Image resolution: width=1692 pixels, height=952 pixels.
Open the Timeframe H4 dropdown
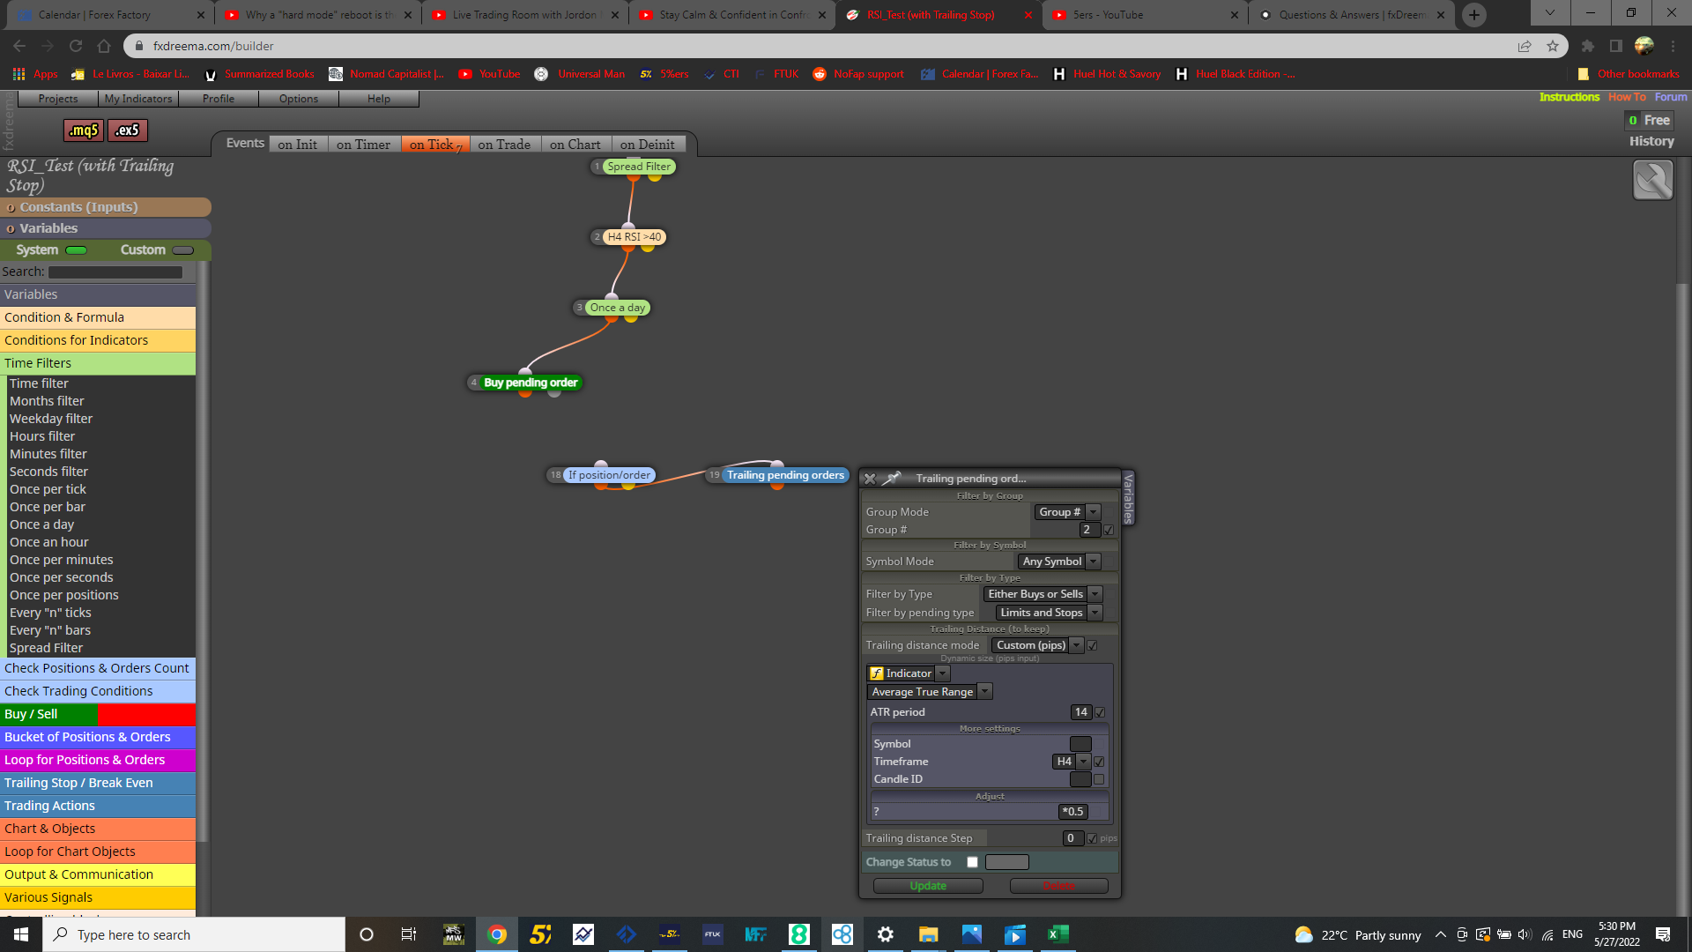[x=1072, y=762]
